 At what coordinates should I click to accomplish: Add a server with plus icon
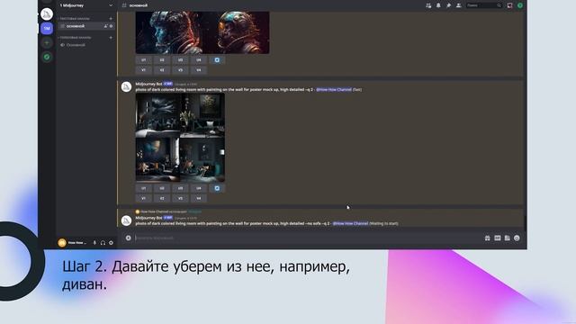(x=47, y=43)
